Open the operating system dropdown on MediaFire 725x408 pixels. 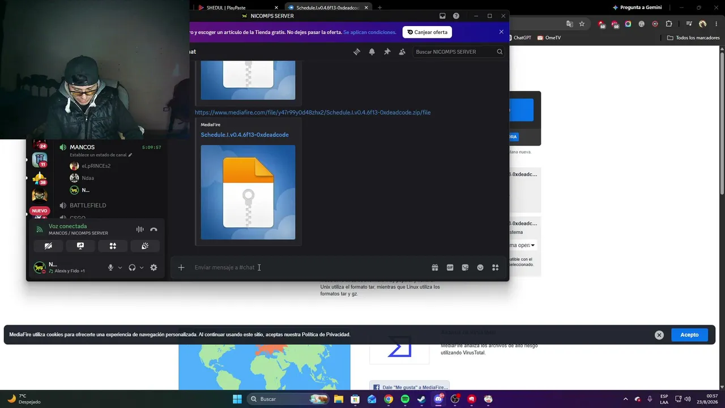[x=522, y=245]
